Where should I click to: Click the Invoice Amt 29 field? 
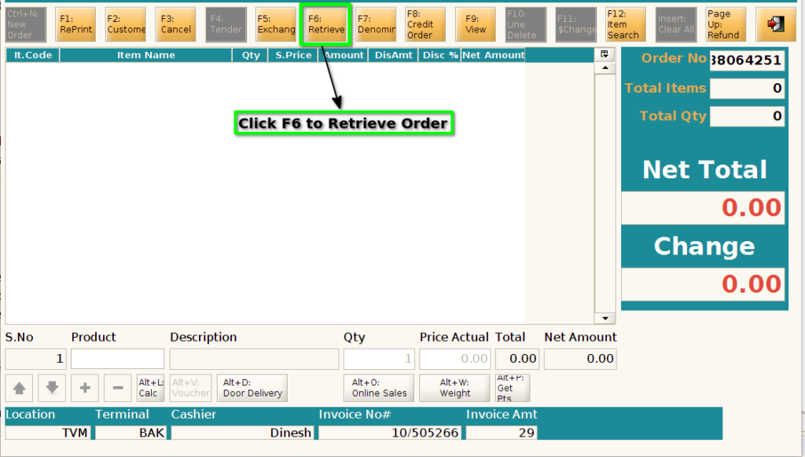[501, 433]
